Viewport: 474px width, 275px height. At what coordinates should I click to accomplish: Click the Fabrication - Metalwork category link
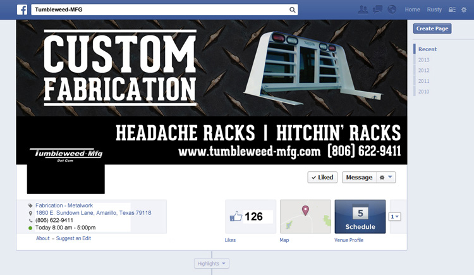tap(64, 205)
